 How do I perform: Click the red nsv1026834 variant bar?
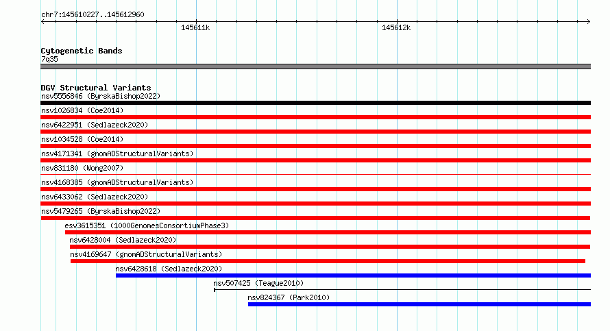tap(315, 117)
